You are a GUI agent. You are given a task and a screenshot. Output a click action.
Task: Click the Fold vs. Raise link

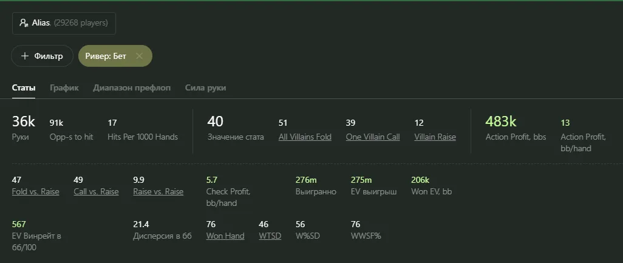pyautogui.click(x=36, y=191)
